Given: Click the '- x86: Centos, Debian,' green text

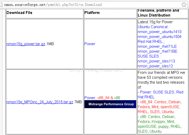Looking at the screenshot, I should pos(156,117).
